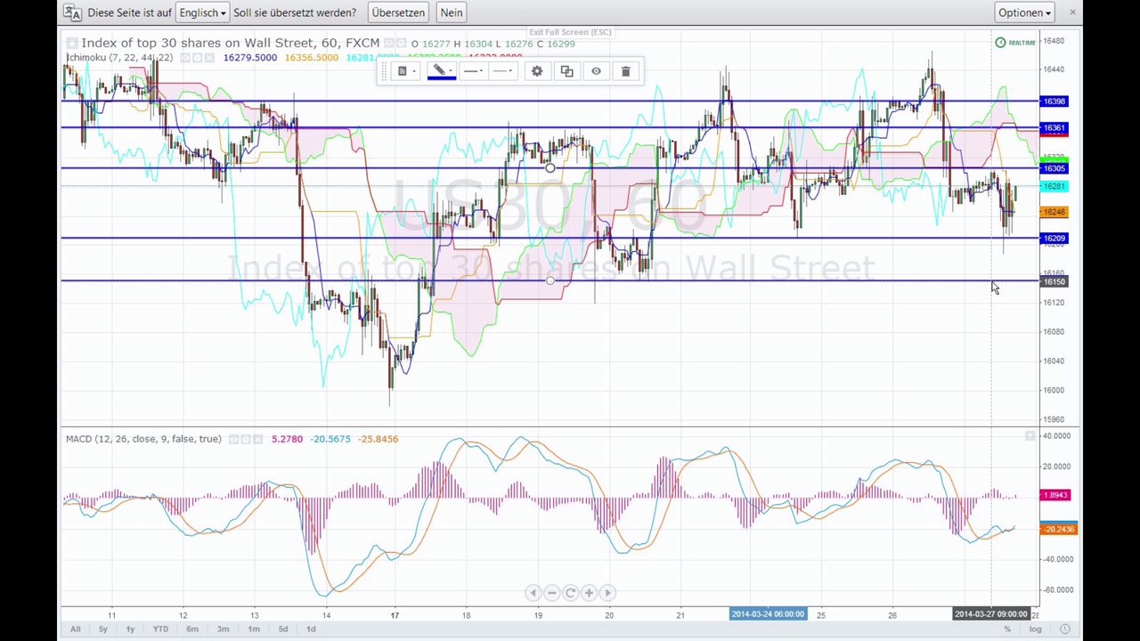Image resolution: width=1140 pixels, height=641 pixels.
Task: Hide the MACD indicator
Action: click(x=233, y=439)
